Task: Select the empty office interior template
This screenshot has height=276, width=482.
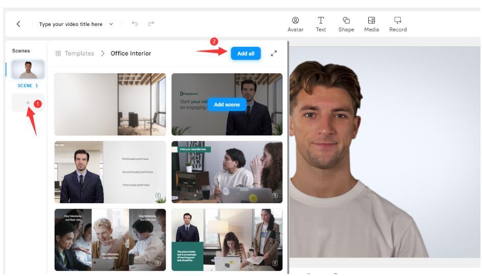Action: [110, 104]
